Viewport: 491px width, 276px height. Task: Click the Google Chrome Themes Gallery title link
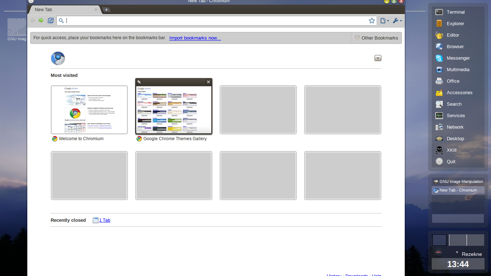[x=175, y=139]
